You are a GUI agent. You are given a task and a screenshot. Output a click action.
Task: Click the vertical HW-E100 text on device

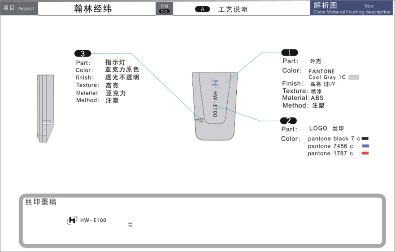pyautogui.click(x=215, y=104)
